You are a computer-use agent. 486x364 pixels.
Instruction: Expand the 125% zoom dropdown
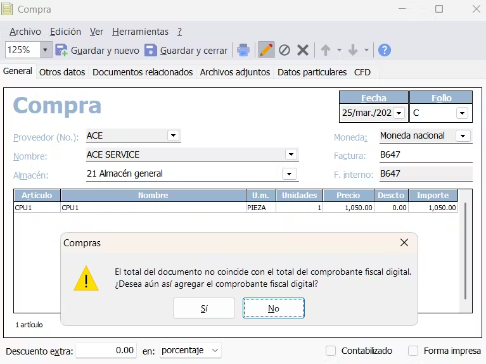[x=46, y=50]
